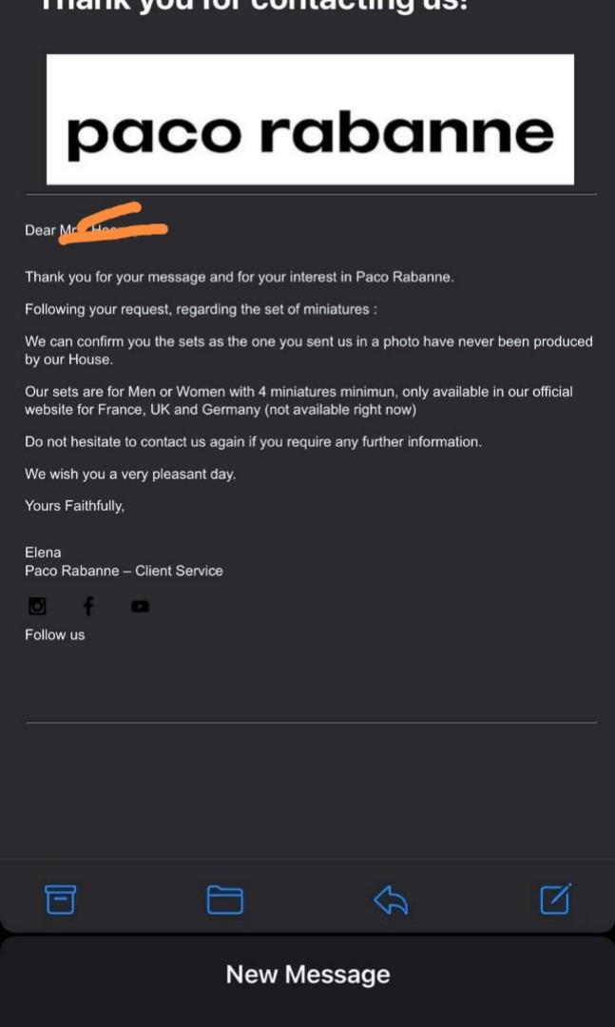
Task: Tap "Paco Rabanne – Client Service" line
Action: pyautogui.click(x=124, y=571)
